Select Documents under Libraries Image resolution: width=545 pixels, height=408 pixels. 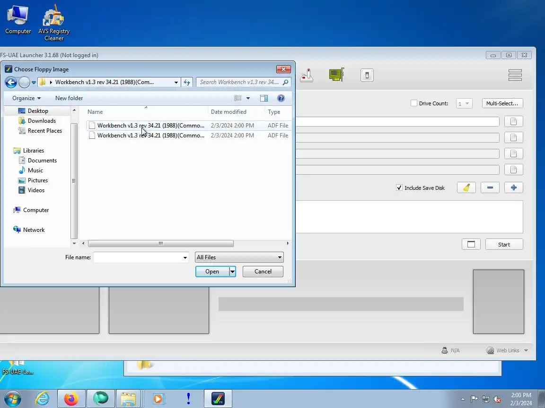(x=42, y=160)
